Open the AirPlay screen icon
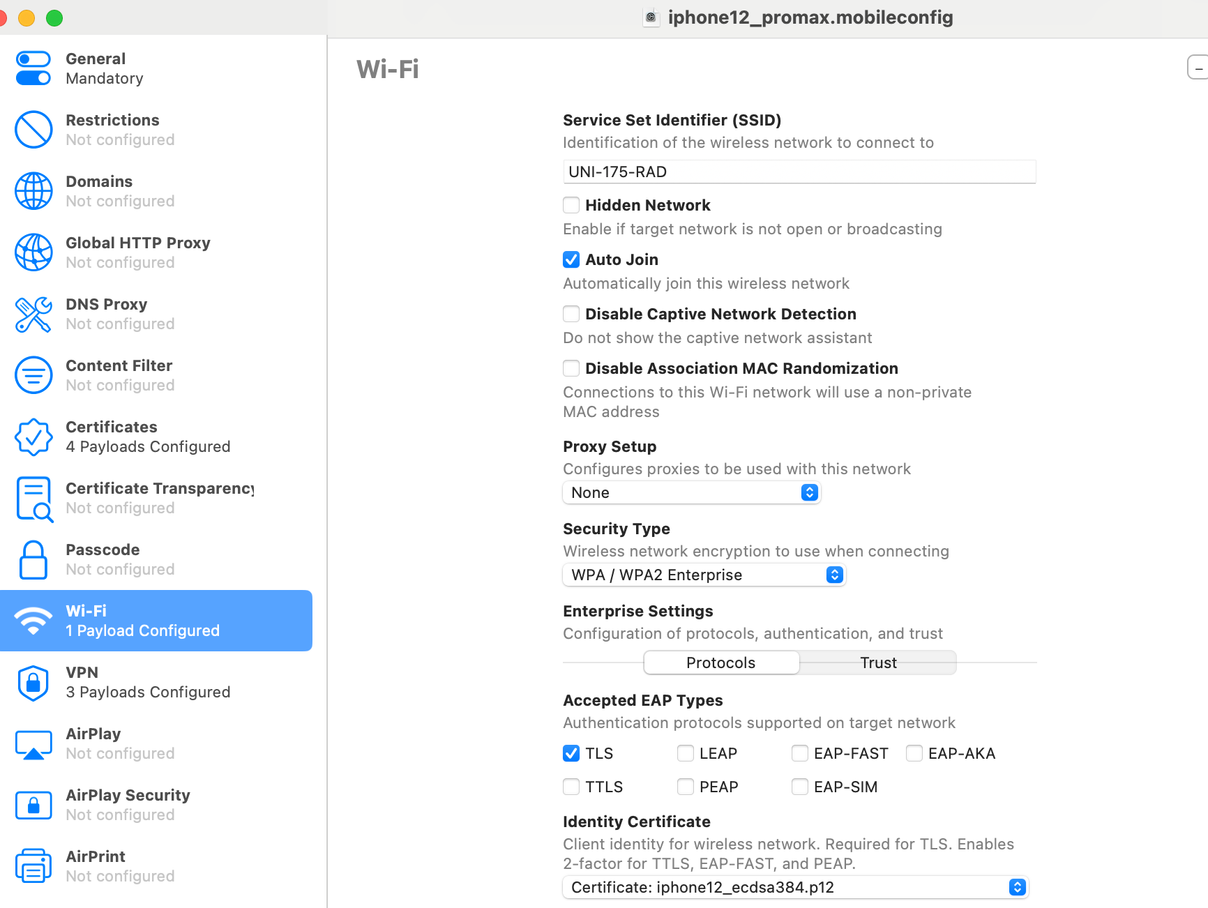The image size is (1208, 908). click(33, 744)
